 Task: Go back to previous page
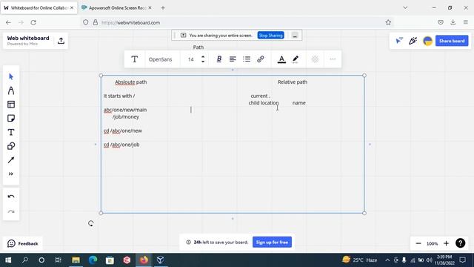8,22
